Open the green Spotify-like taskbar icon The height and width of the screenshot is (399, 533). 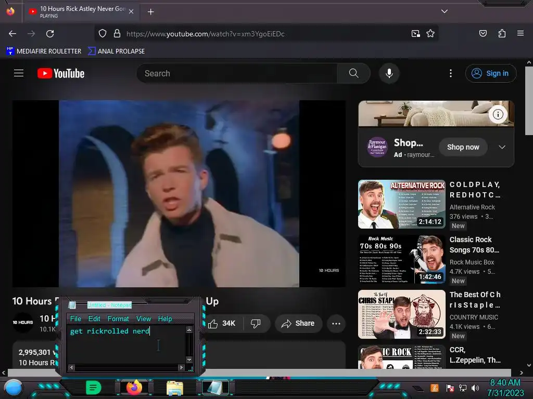tap(94, 388)
